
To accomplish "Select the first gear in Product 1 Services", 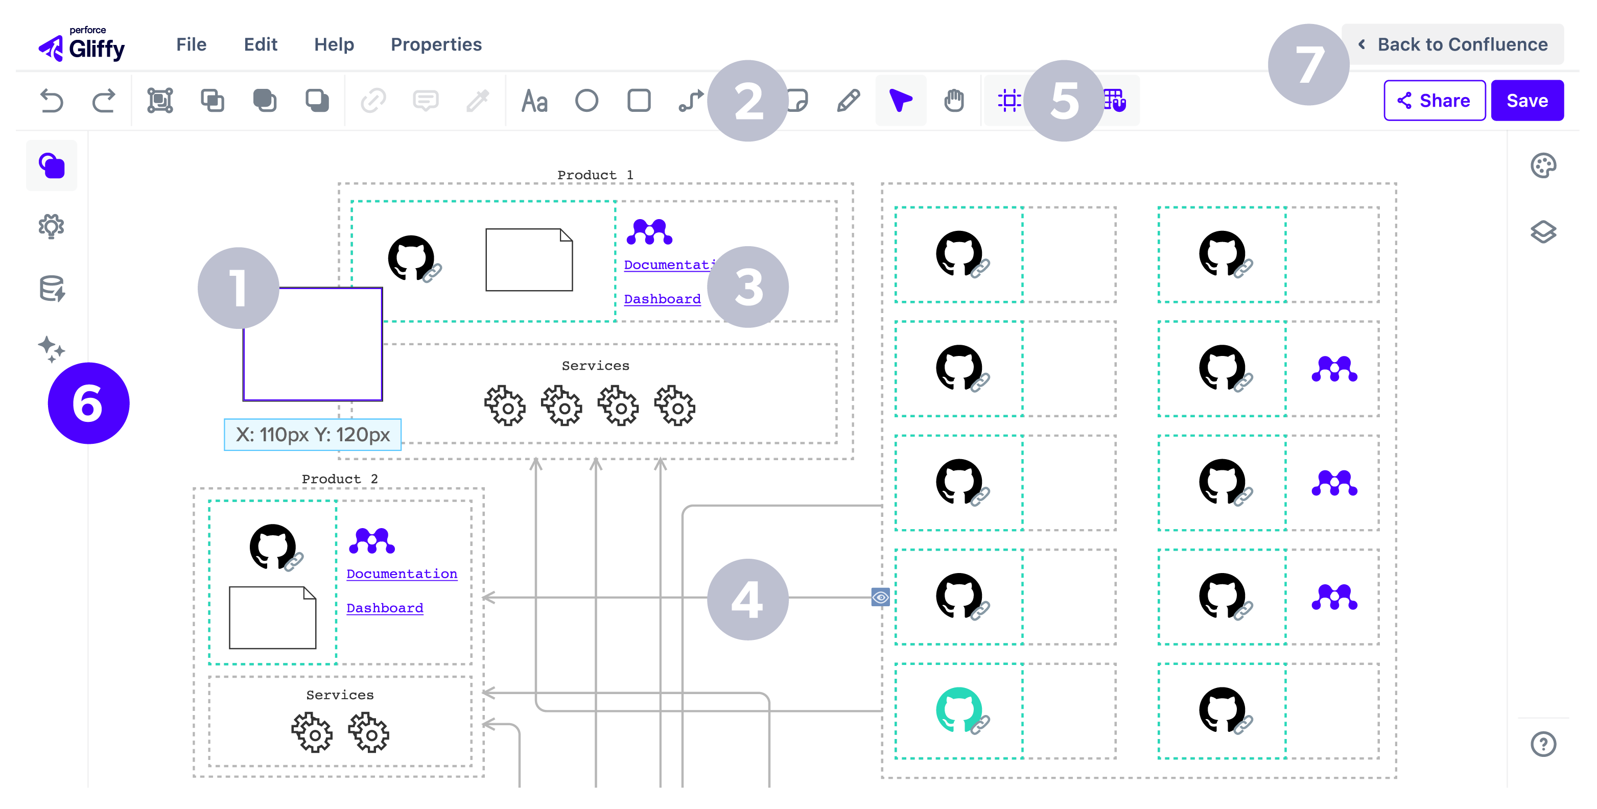I will tap(505, 406).
